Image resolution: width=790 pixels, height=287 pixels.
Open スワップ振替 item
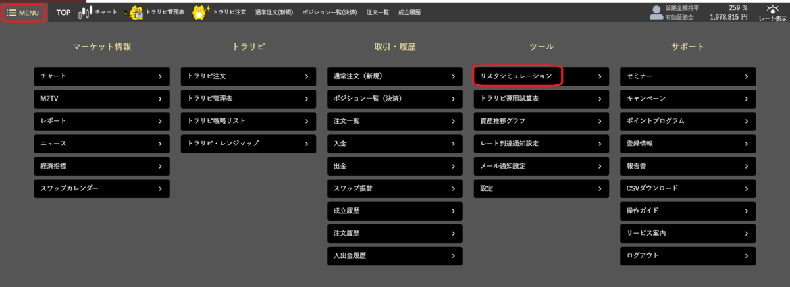[x=395, y=188]
